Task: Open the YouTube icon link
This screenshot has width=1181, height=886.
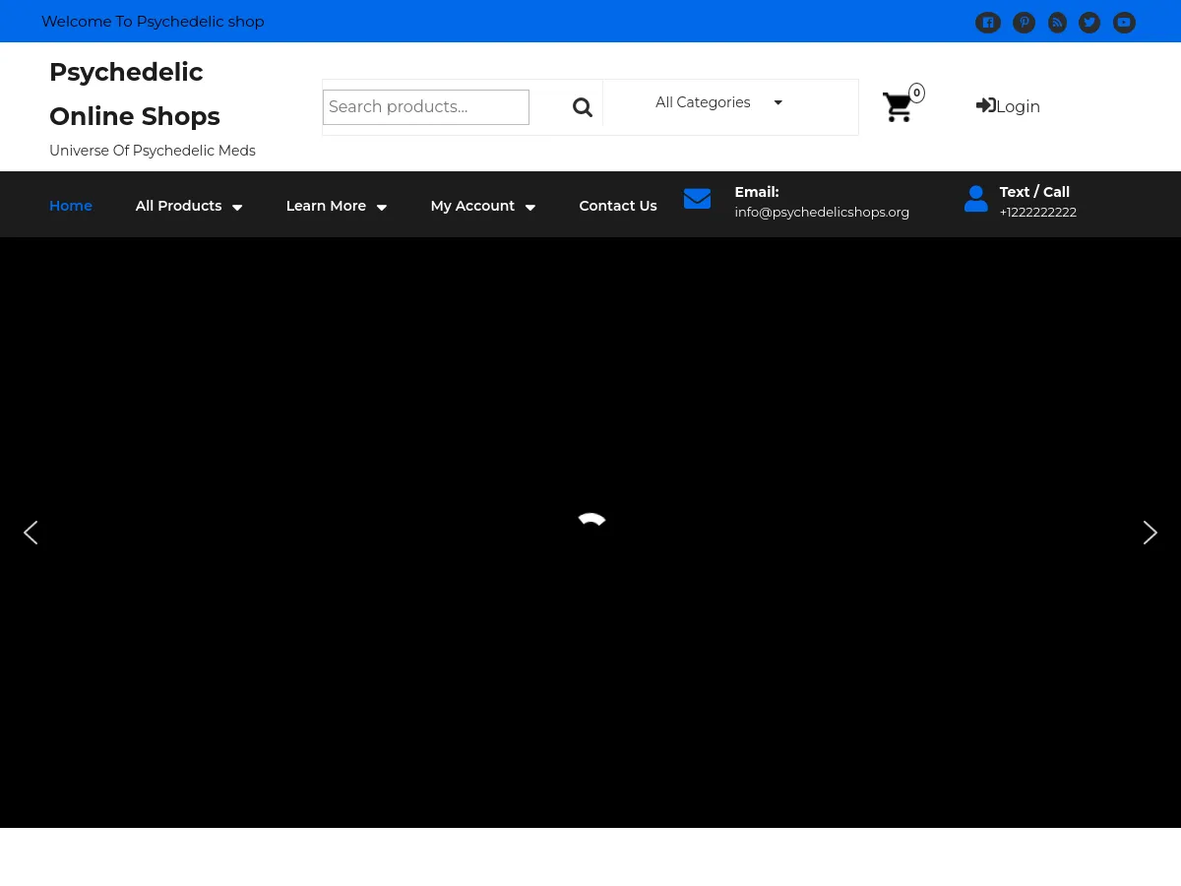Action: coord(1124,23)
